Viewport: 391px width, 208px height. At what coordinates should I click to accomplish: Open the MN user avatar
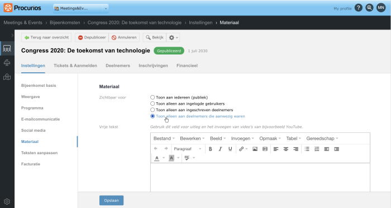[381, 8]
